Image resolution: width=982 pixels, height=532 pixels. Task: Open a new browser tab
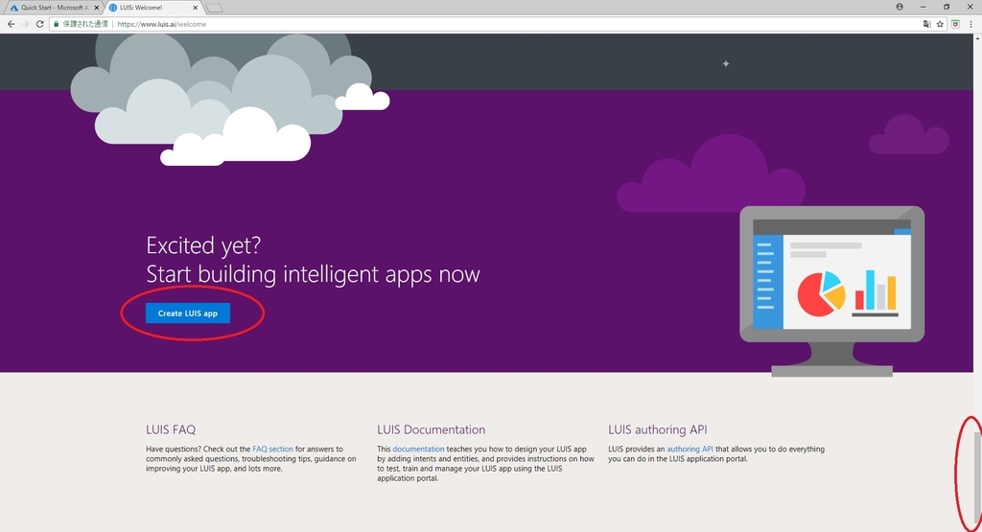[x=214, y=8]
